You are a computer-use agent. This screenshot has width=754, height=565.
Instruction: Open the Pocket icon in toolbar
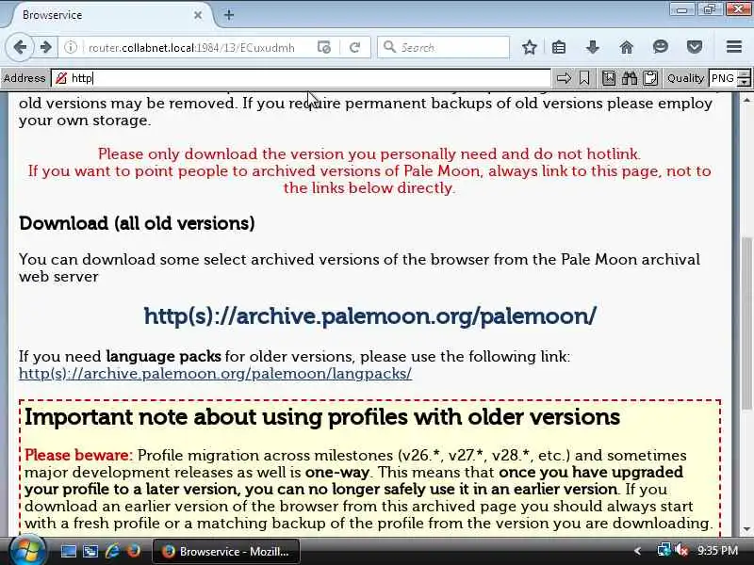click(695, 47)
